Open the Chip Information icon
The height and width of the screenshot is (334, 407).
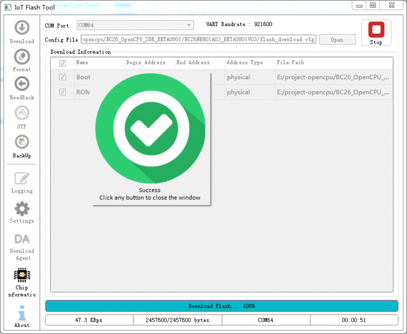point(22,275)
